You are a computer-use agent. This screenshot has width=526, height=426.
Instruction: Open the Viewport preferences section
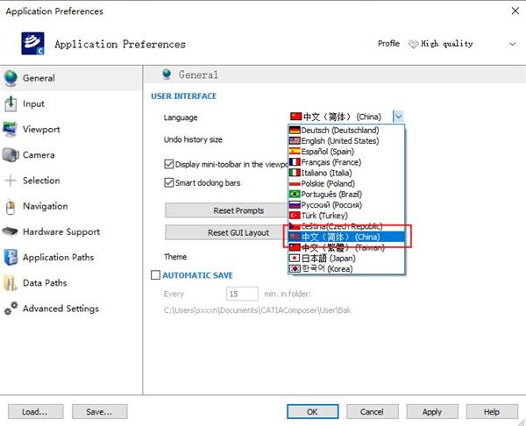(x=71, y=130)
